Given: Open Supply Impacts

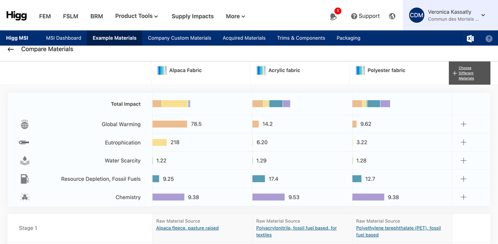Looking at the screenshot, I should coord(192,16).
